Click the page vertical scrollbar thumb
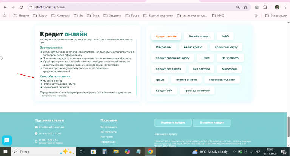Image resolution: width=290 pixels, height=156 pixels. (288, 127)
